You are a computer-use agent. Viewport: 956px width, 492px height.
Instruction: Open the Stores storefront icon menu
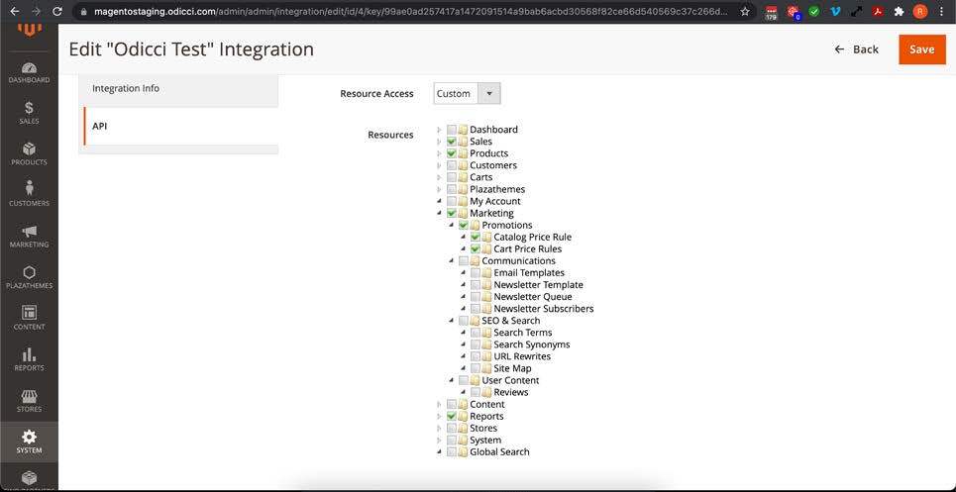coord(29,400)
